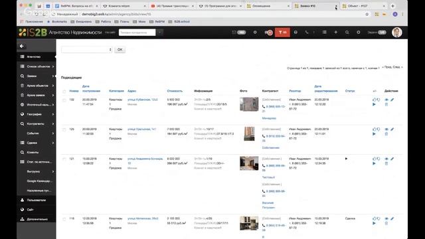Open the Клиенты sidebar menu item

click(37, 152)
